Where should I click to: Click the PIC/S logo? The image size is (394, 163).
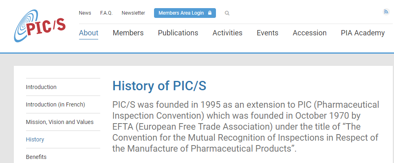(x=40, y=26)
